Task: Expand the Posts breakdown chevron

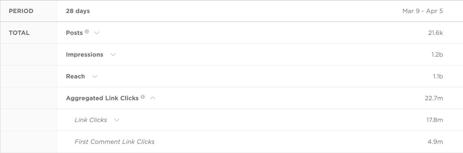Action: (97, 33)
